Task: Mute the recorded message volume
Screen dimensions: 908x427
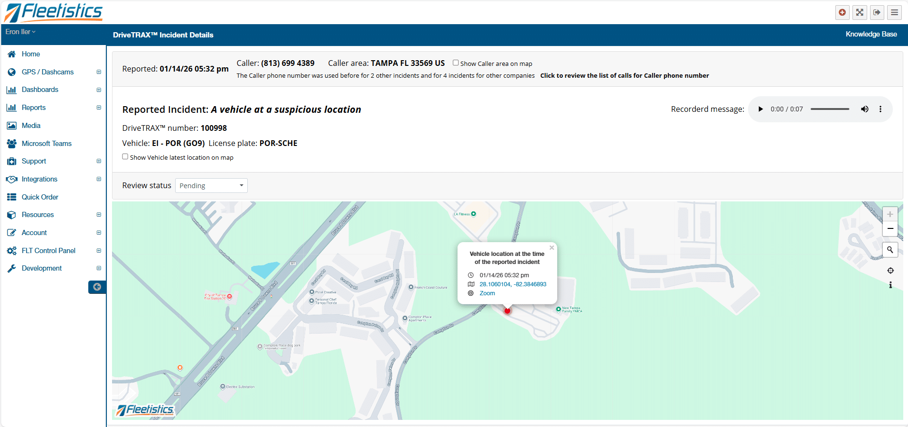Action: tap(864, 109)
